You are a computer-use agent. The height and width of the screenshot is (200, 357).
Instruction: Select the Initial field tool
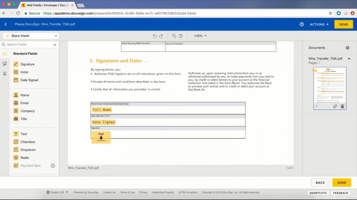(24, 72)
